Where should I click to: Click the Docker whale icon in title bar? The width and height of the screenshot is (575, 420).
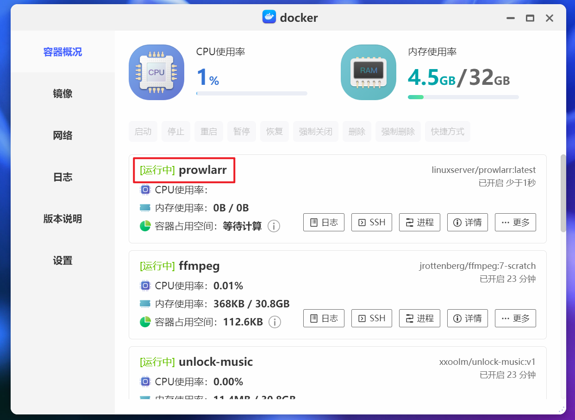tap(269, 18)
